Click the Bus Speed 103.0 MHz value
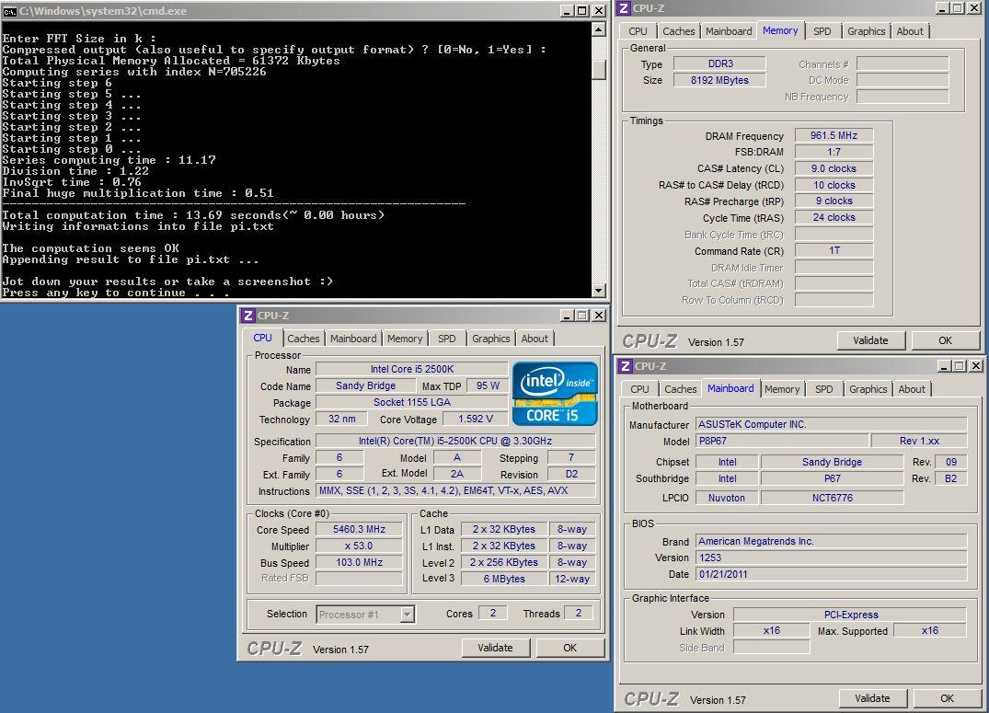989x713 pixels. pyautogui.click(x=359, y=562)
